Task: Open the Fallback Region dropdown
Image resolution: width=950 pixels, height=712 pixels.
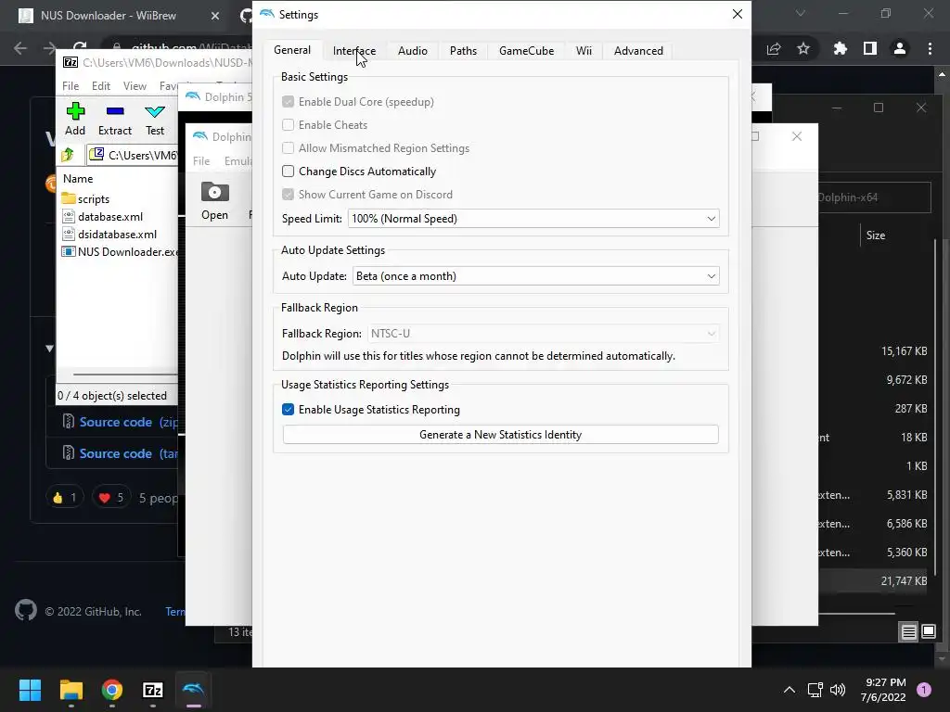Action: pyautogui.click(x=543, y=334)
